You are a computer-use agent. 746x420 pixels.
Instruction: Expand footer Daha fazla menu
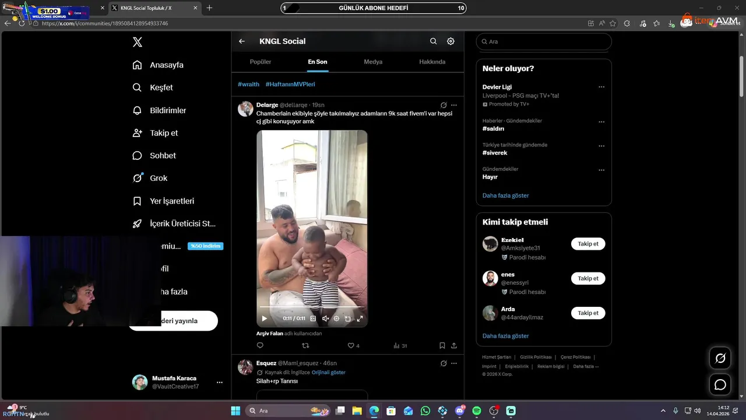click(586, 366)
